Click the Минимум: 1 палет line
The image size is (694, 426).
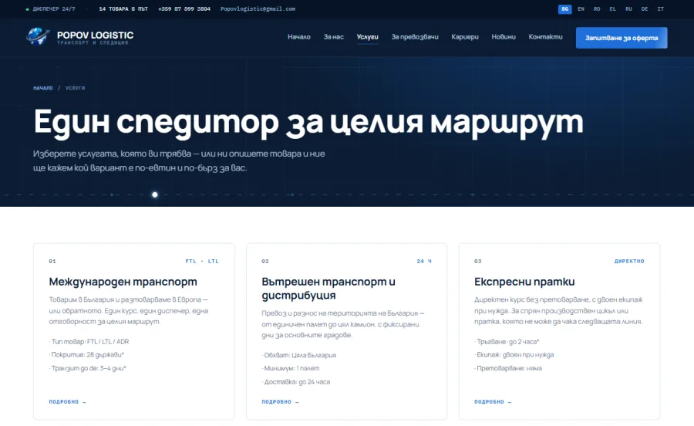(291, 368)
